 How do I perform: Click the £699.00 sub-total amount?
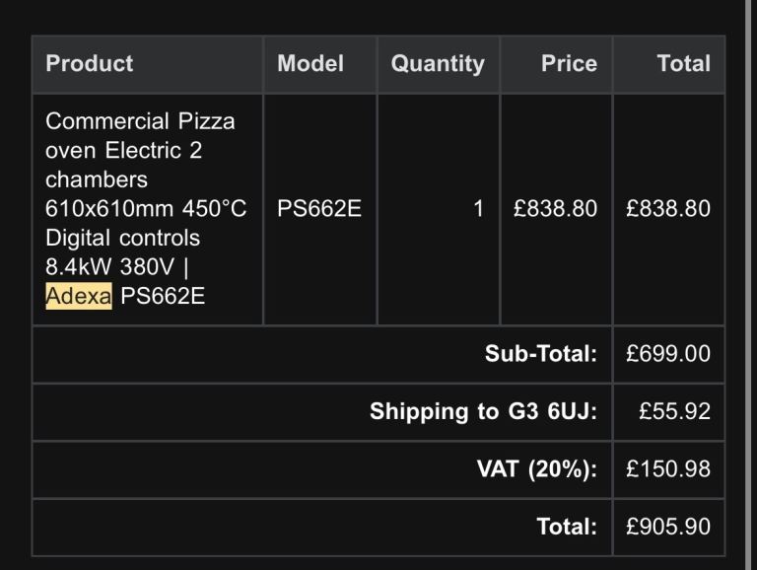[668, 354]
